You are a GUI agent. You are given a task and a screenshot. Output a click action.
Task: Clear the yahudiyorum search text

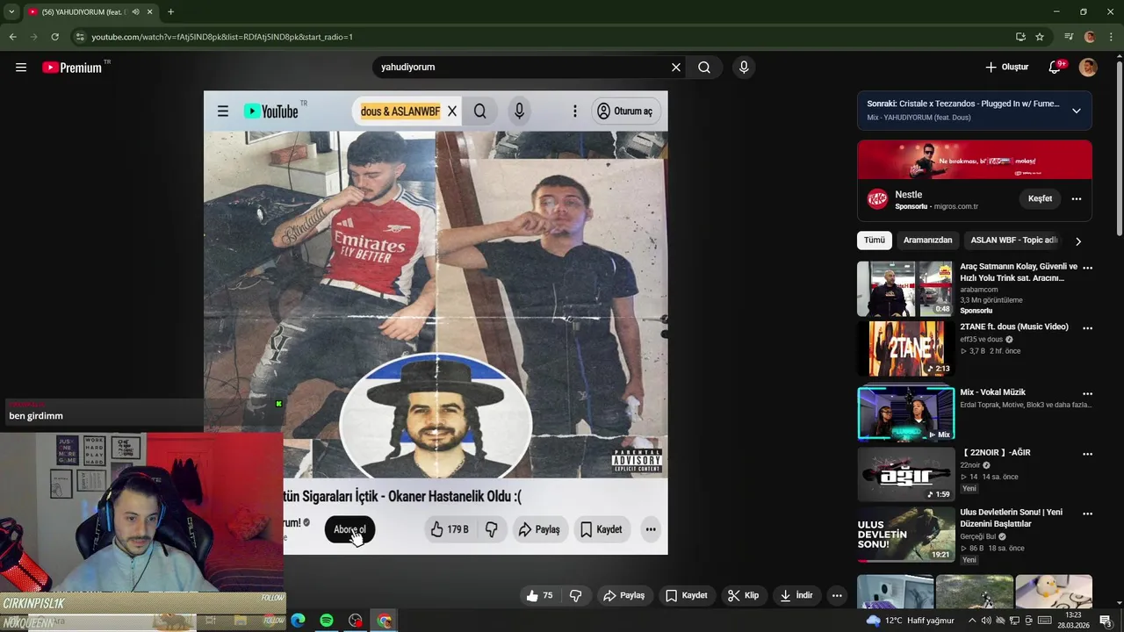[676, 68]
